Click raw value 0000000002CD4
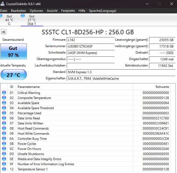177x173 pixels. 156,139
